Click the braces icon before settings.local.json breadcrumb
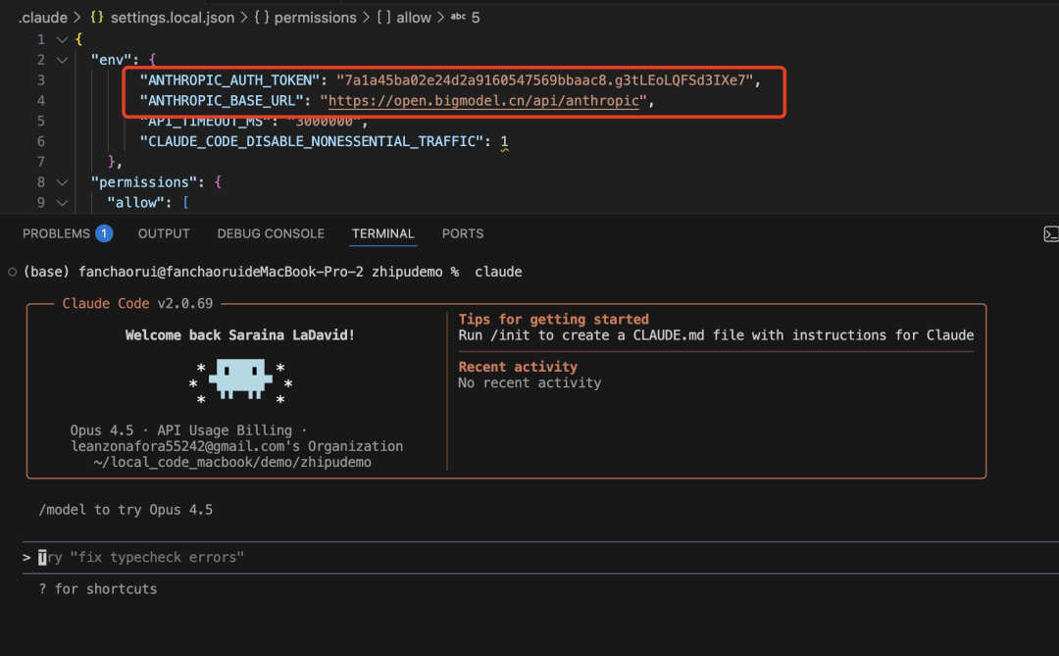 point(95,18)
